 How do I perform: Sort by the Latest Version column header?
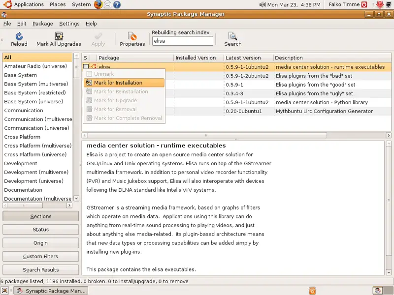point(249,58)
